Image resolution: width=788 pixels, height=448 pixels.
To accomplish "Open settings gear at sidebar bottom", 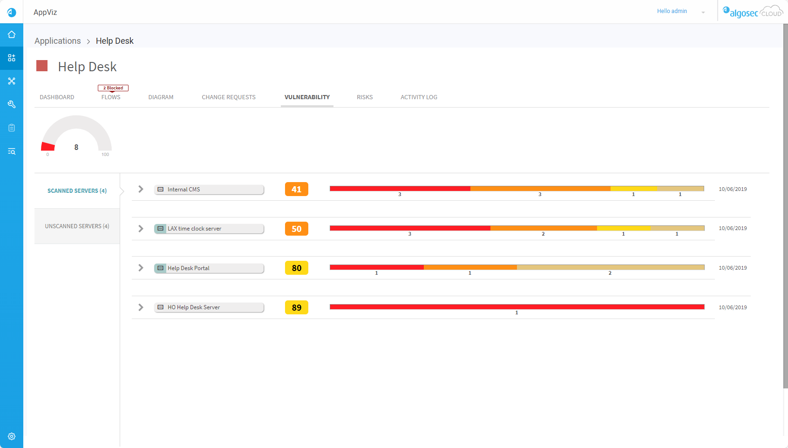I will tap(12, 436).
